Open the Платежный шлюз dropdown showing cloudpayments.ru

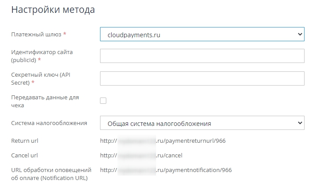tap(196, 34)
